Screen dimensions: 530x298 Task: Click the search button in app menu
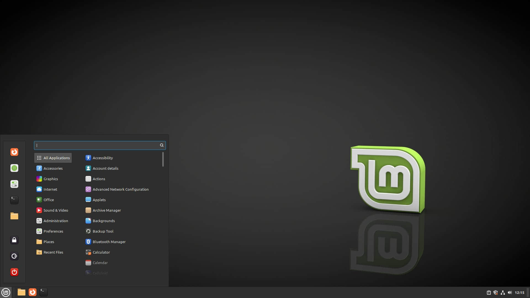point(161,145)
